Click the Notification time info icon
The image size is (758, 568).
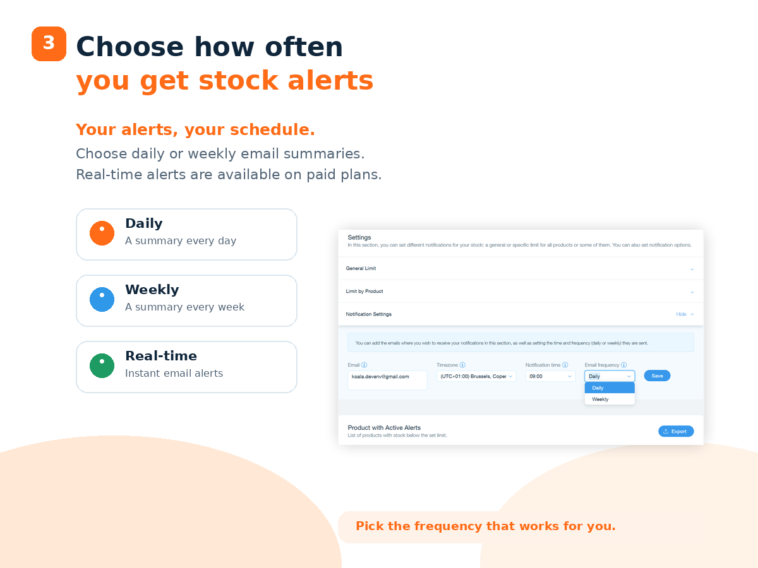click(565, 365)
